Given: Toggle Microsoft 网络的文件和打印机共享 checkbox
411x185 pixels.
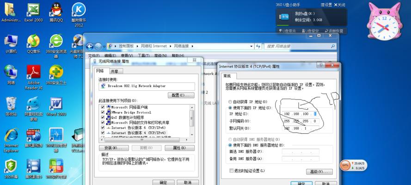Looking at the screenshot, I should 103,123.
